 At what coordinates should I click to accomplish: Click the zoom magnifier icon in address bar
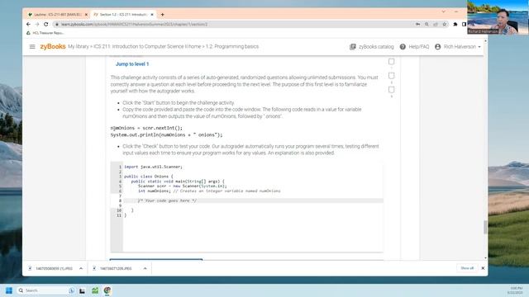(427, 24)
